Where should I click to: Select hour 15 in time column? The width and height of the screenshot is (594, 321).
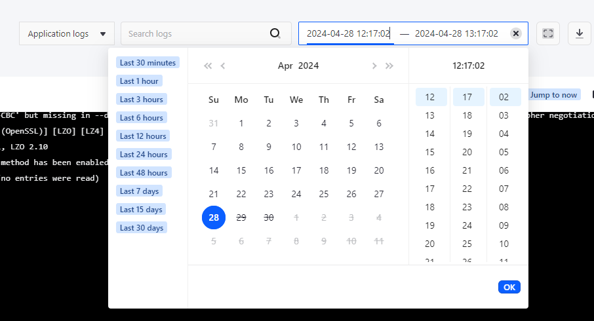tap(430, 152)
